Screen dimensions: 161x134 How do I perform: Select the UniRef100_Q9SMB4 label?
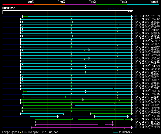(x=147, y=75)
